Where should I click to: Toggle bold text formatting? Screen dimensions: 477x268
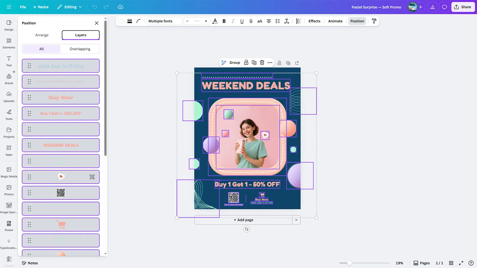point(224,21)
